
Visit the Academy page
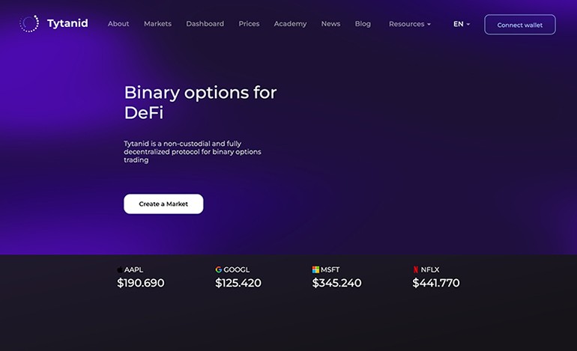click(290, 23)
